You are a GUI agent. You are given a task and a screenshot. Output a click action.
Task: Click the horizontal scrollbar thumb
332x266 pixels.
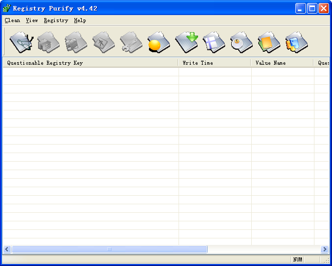point(109,249)
